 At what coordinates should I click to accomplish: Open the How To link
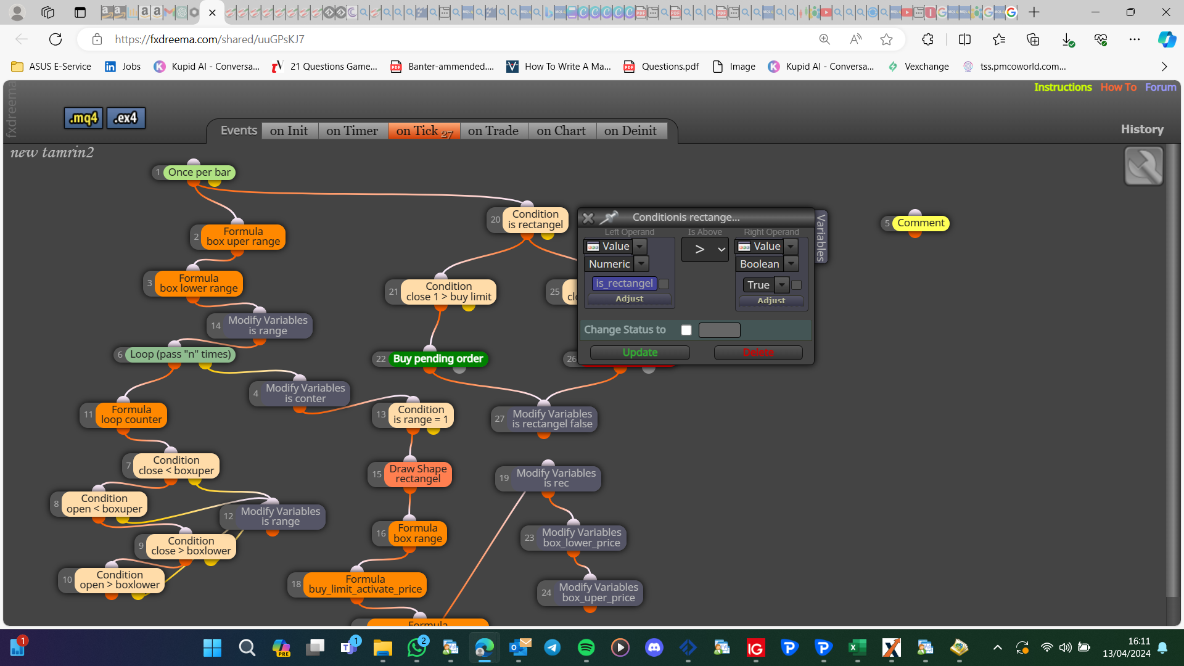coord(1118,88)
